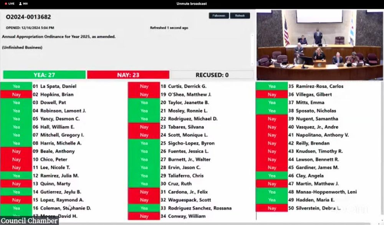Click name 36 Villegas, Gilbert

[310, 94]
